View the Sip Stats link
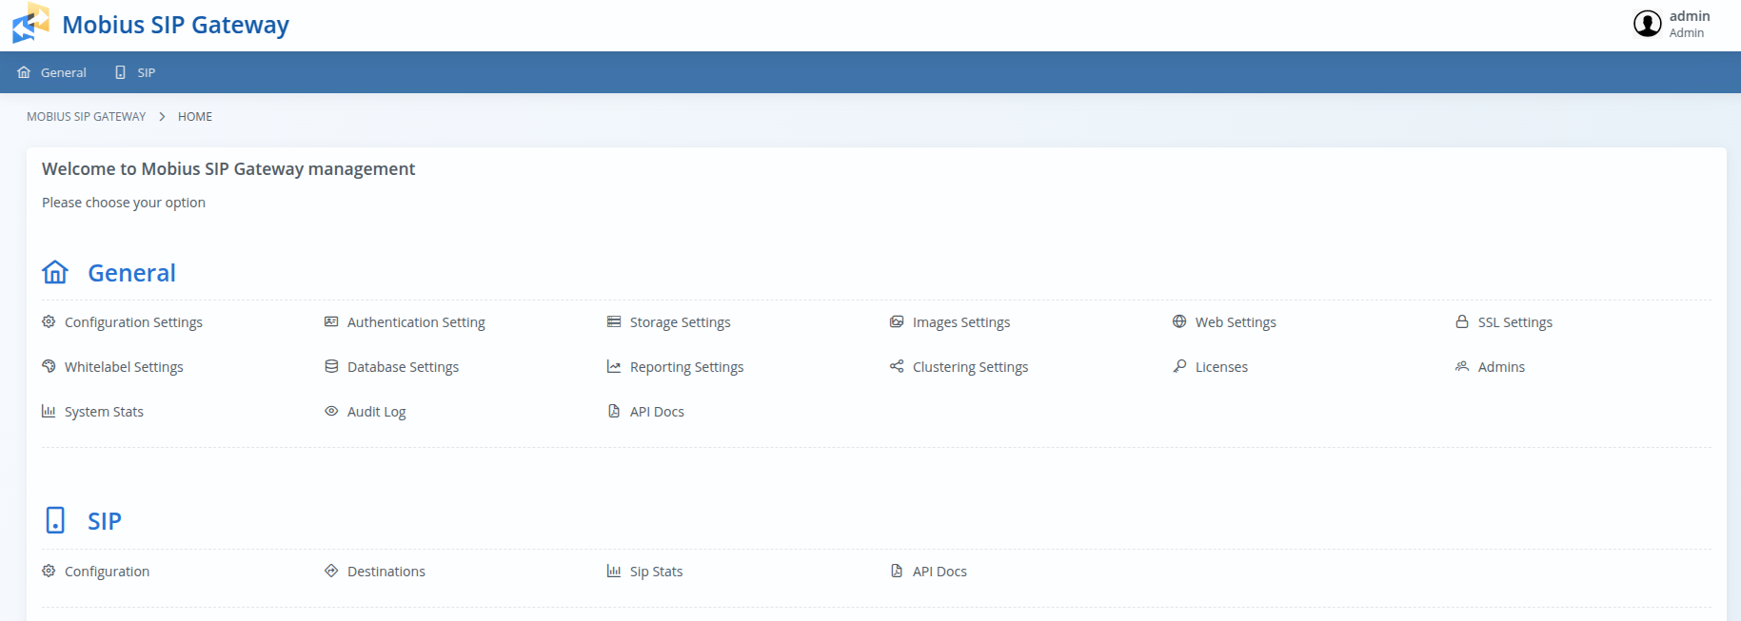This screenshot has width=1741, height=621. [656, 572]
